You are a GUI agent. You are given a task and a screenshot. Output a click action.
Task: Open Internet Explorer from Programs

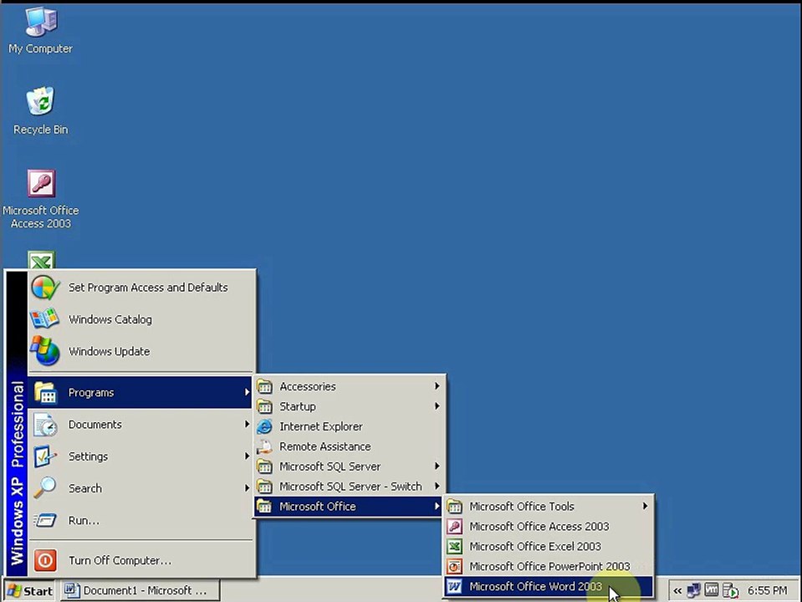pyautogui.click(x=349, y=426)
